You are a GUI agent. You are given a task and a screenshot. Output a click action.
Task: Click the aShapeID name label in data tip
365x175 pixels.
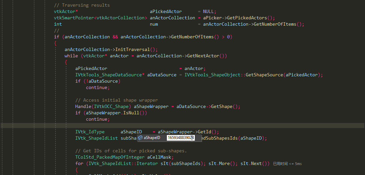point(152,138)
